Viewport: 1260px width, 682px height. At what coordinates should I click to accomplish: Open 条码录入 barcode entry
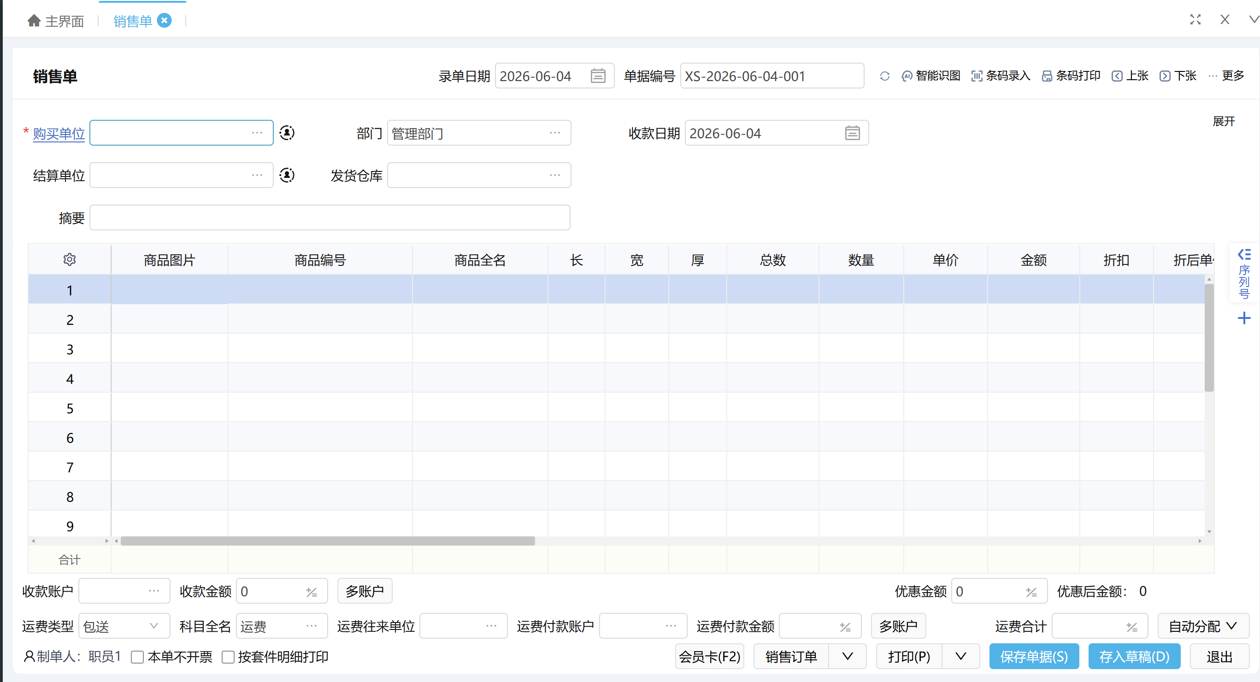coord(1001,76)
